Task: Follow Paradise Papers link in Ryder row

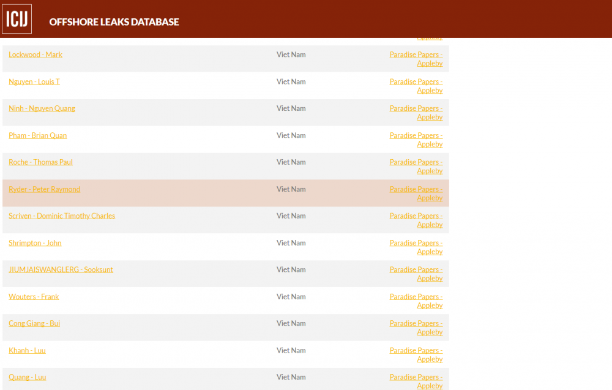Action: pyautogui.click(x=416, y=193)
